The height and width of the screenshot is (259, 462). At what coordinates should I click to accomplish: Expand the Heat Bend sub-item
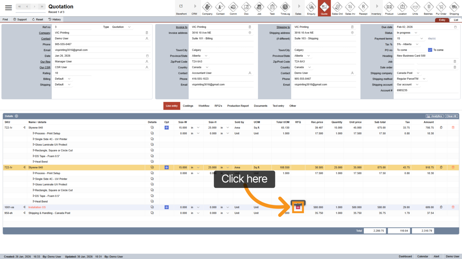[34, 201]
